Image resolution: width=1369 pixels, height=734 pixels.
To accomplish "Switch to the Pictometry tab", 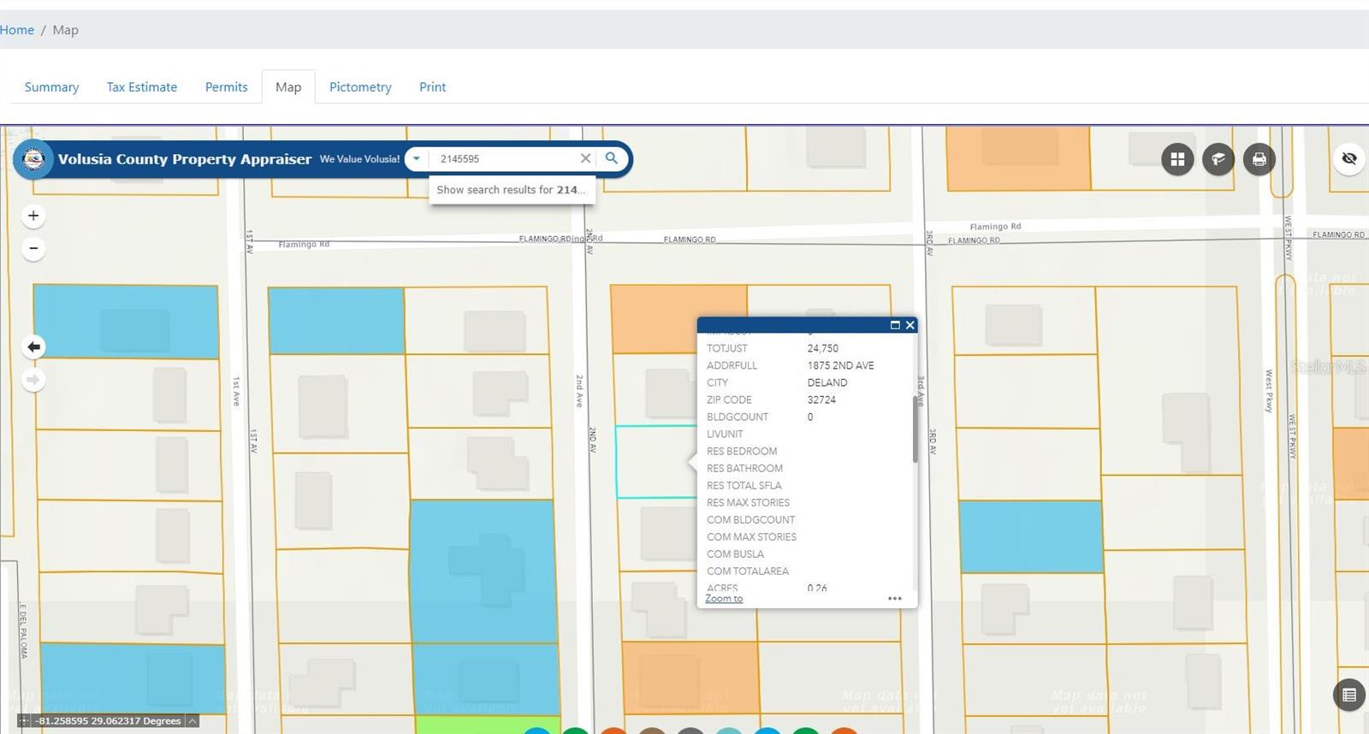I will point(360,87).
